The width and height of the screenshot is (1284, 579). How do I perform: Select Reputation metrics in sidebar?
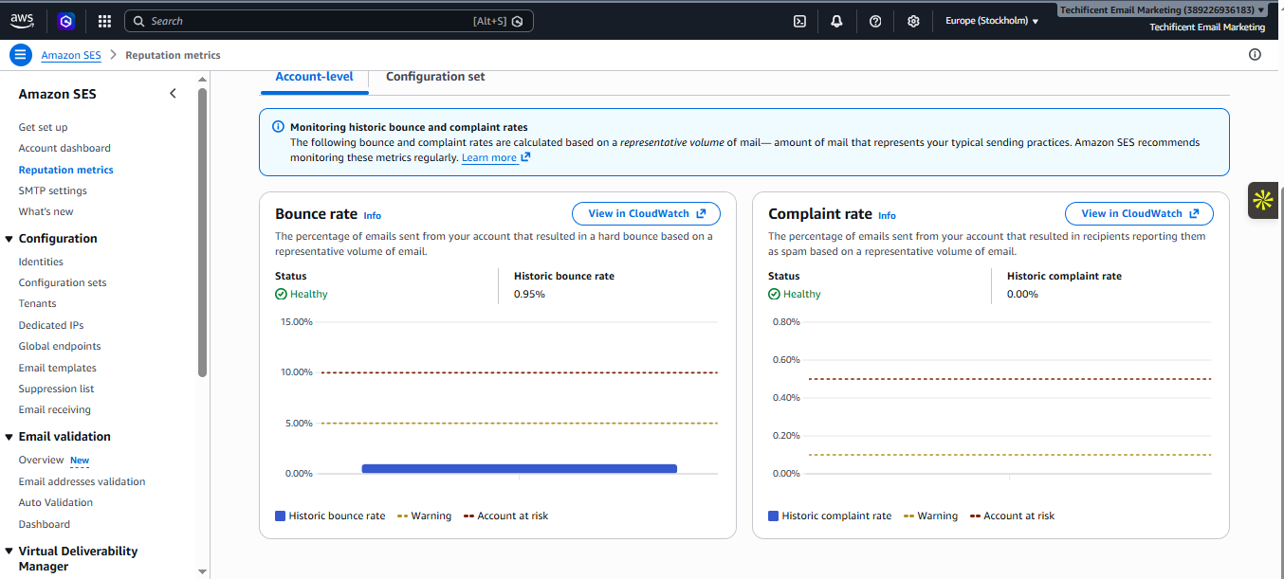pos(65,170)
